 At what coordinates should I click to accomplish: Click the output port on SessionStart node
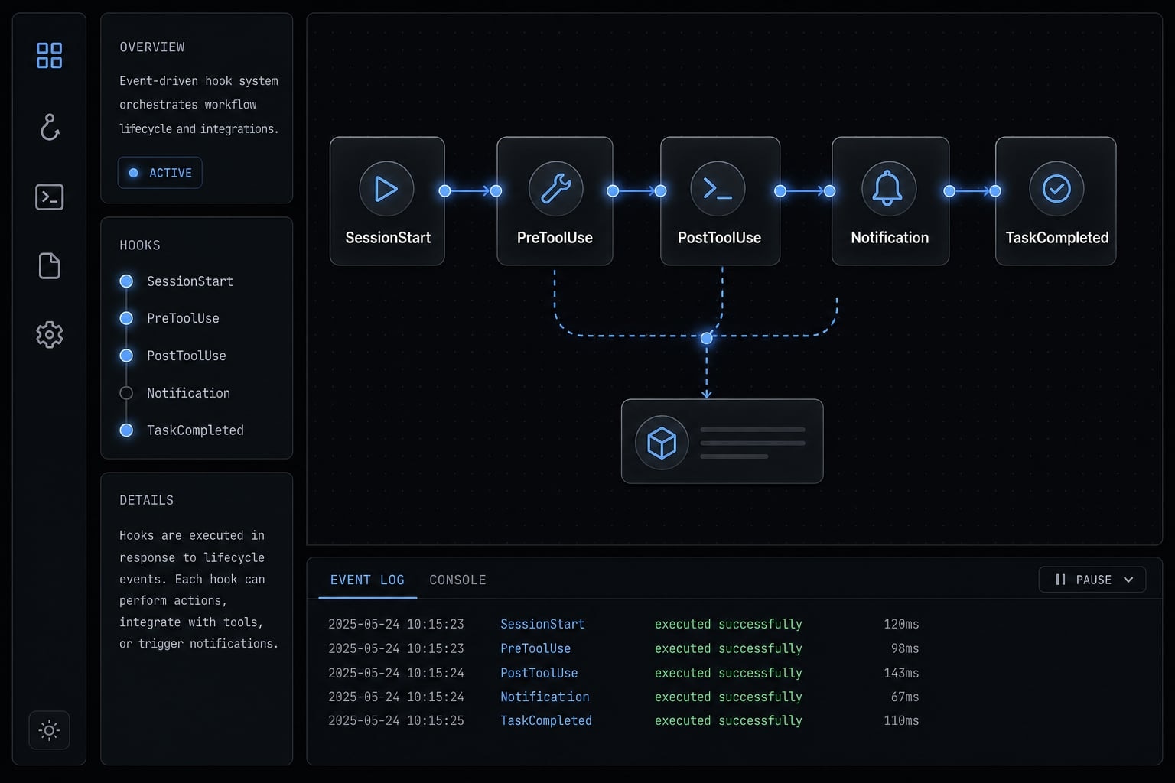coord(444,191)
